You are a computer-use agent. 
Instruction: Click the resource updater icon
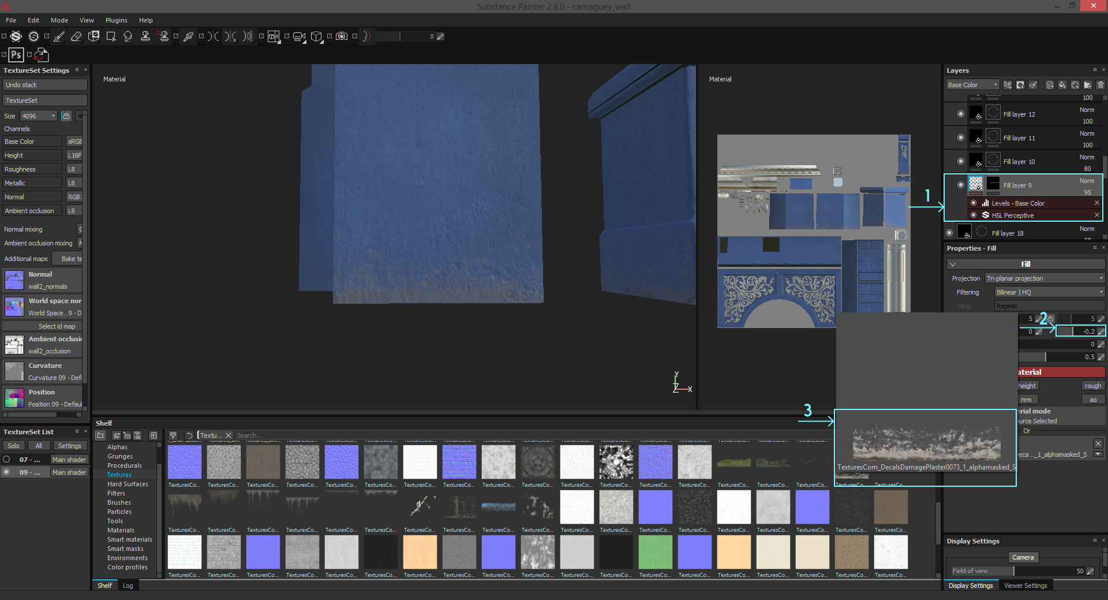pyautogui.click(x=42, y=55)
